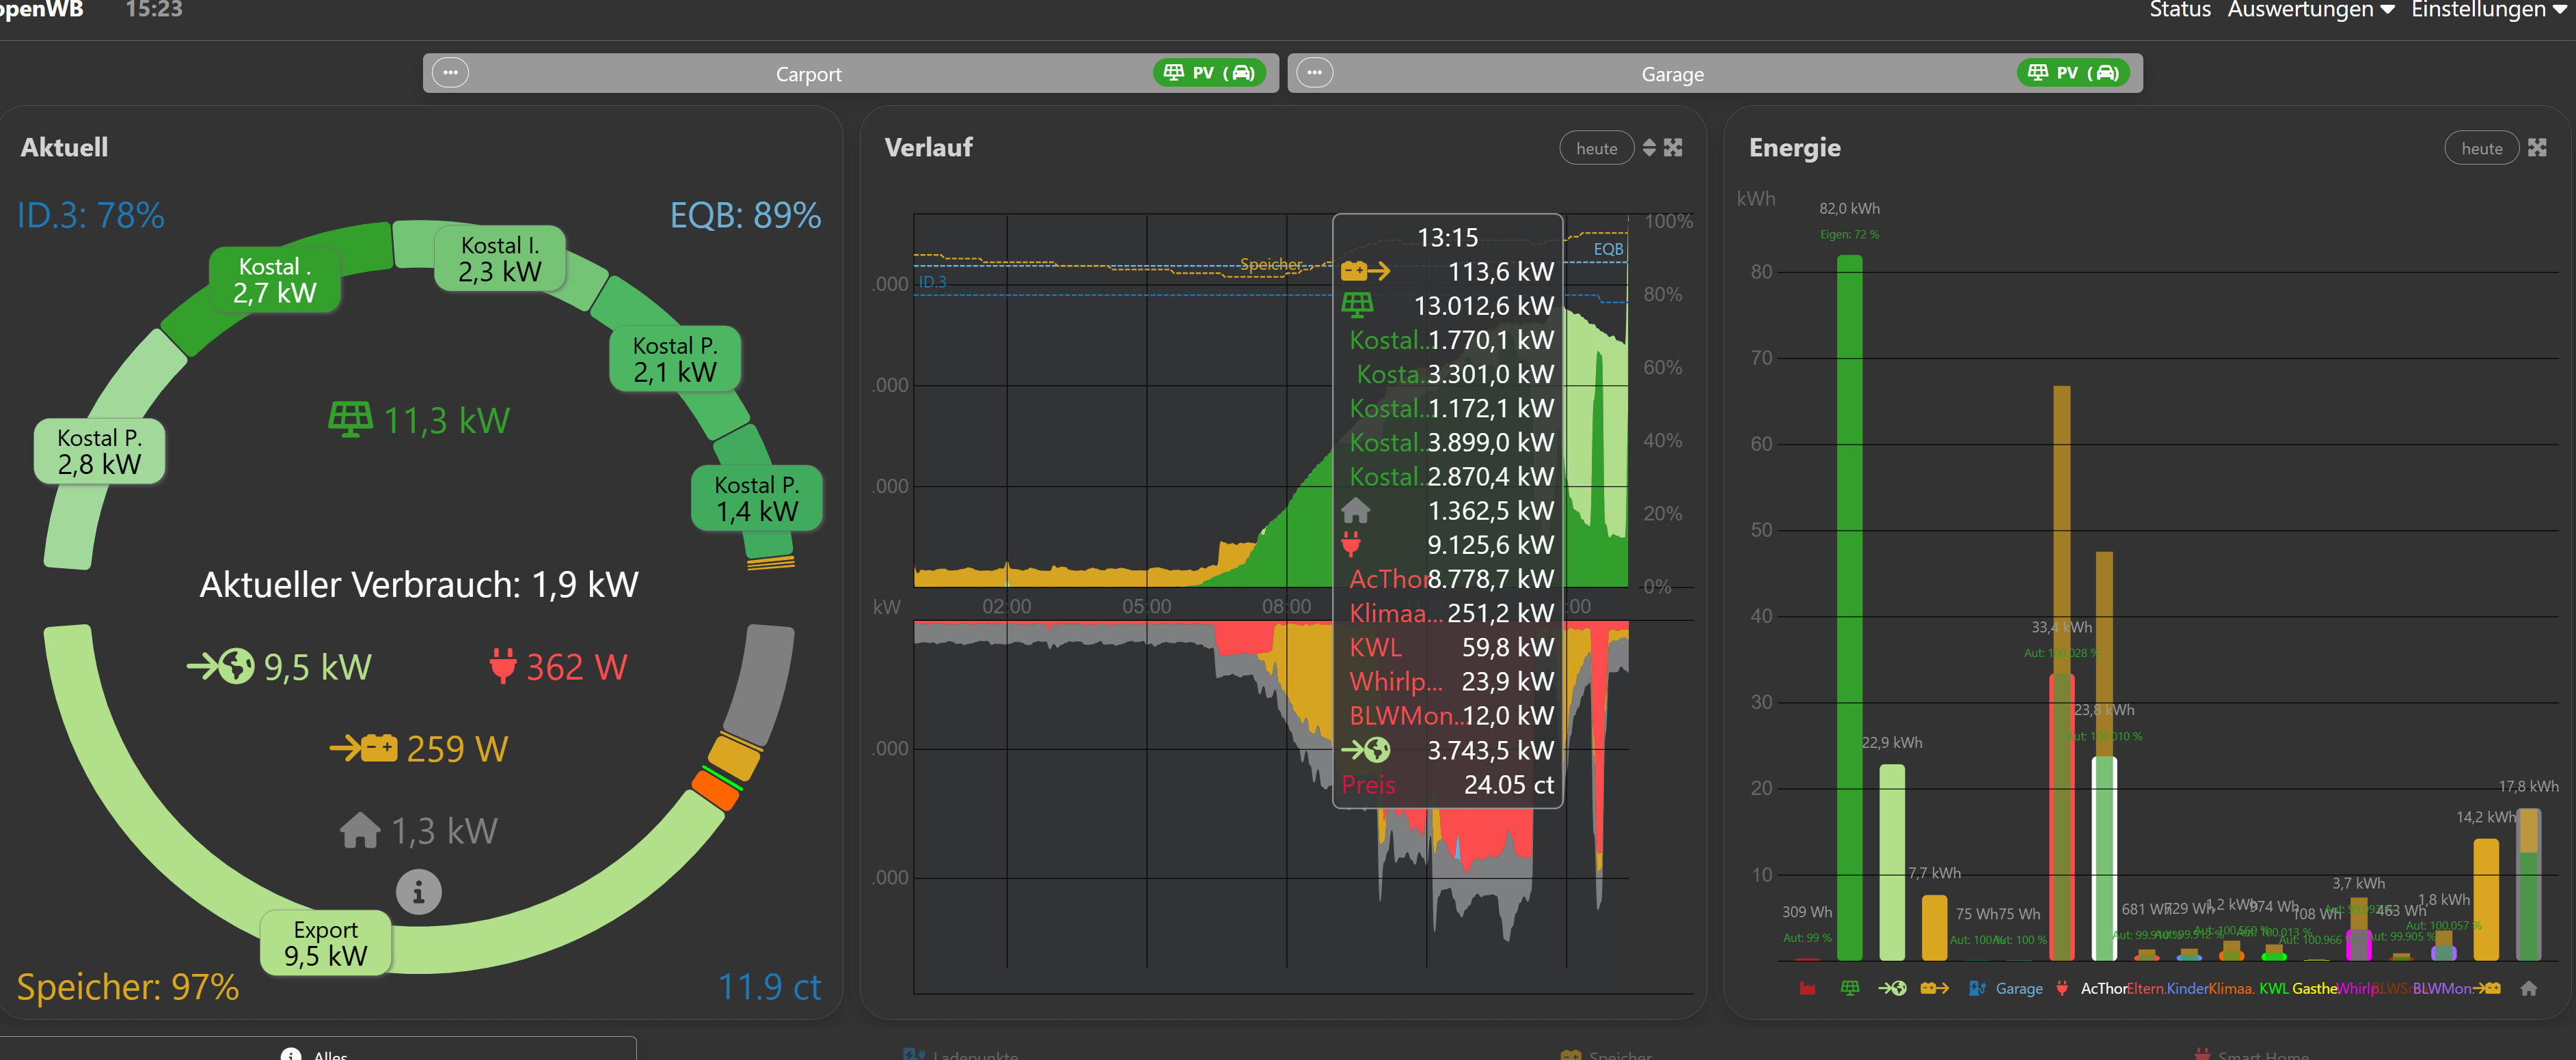This screenshot has height=1060, width=2576.
Task: Click the tall green PV bar in the Energie chart
Action: click(x=1849, y=607)
